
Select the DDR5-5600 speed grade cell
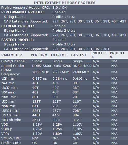[41, 66]
